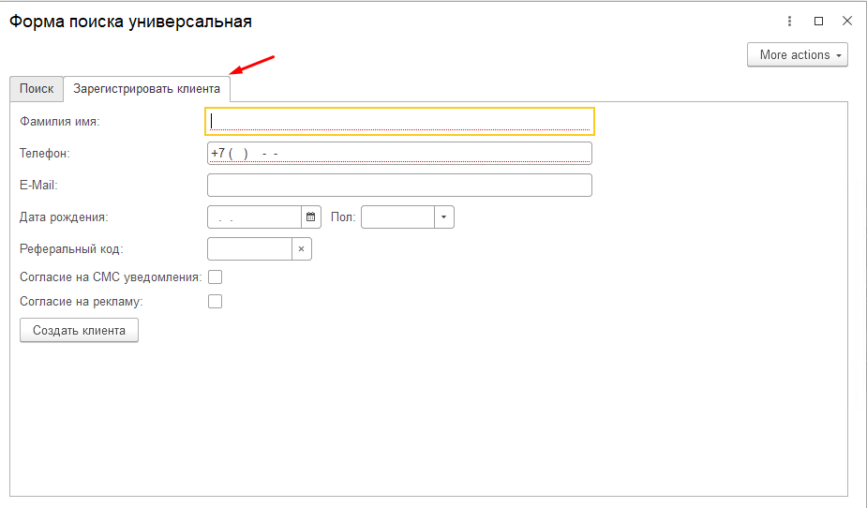Screen dimensions: 867x508
Task: Expand the Пол dropdown arrow
Action: tap(444, 217)
